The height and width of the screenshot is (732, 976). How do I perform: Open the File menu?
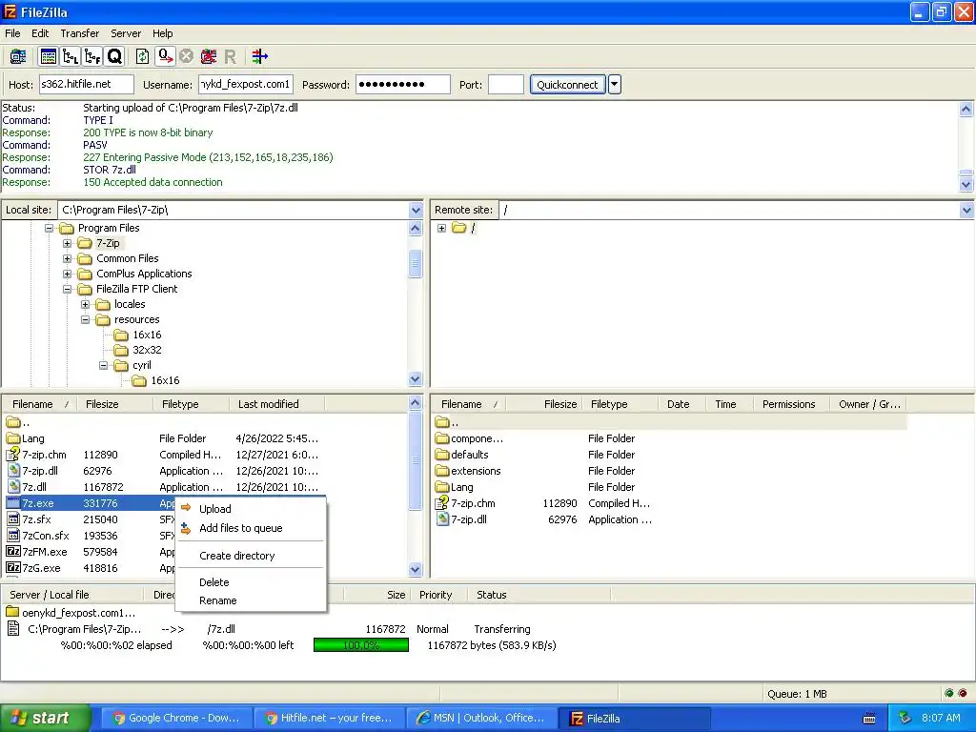(x=12, y=33)
